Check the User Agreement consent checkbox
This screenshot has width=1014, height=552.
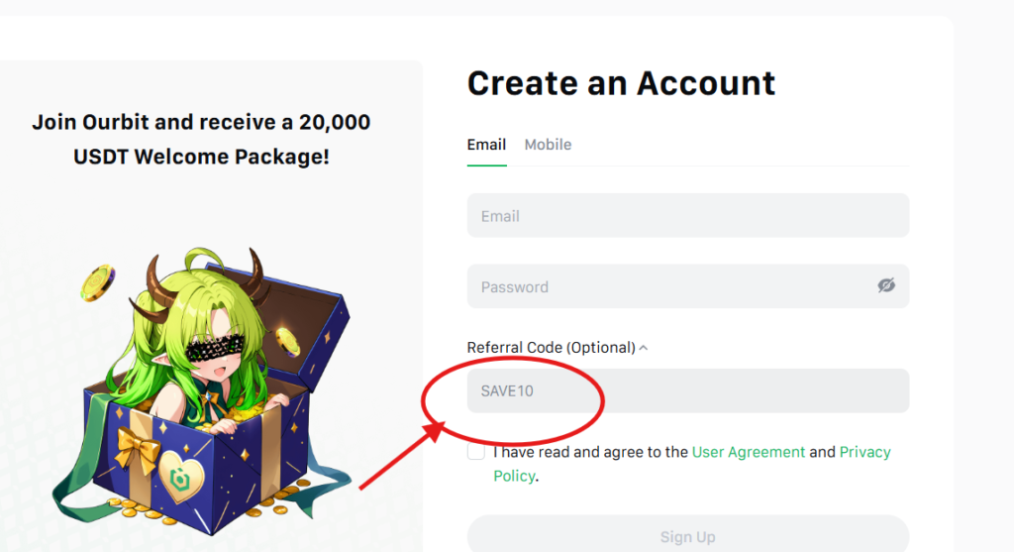[x=477, y=452]
